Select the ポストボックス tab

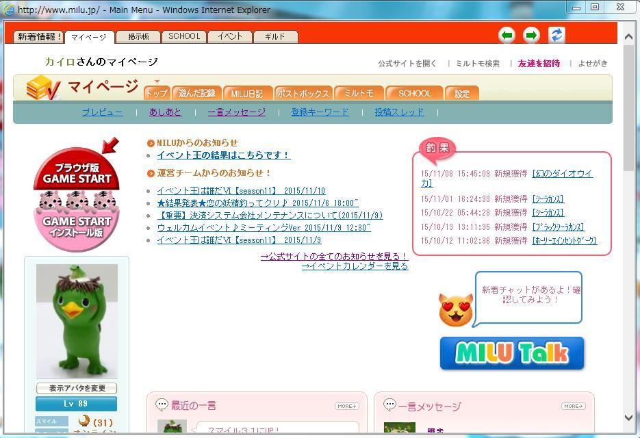[303, 93]
